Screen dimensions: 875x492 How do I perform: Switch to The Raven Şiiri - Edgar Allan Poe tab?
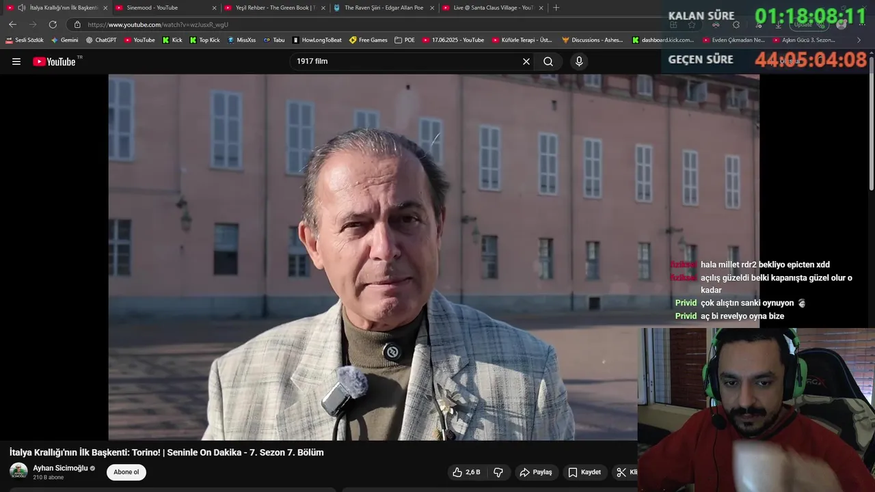[x=383, y=8]
